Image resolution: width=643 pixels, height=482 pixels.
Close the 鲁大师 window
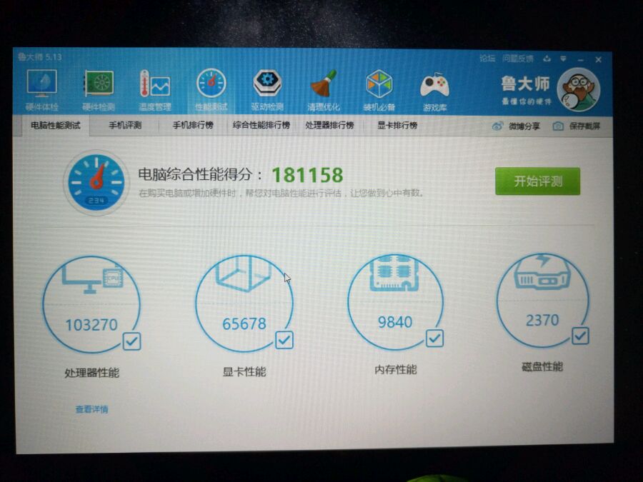tap(598, 60)
